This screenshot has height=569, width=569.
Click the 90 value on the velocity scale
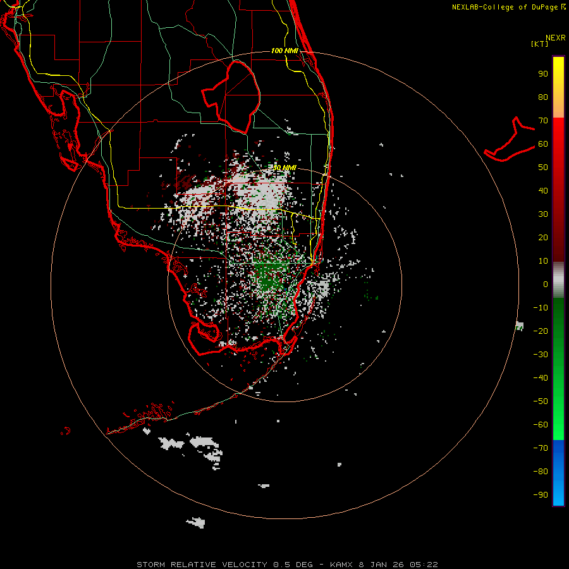(x=543, y=74)
